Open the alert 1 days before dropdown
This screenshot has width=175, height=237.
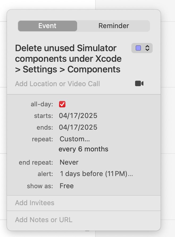[96, 174]
